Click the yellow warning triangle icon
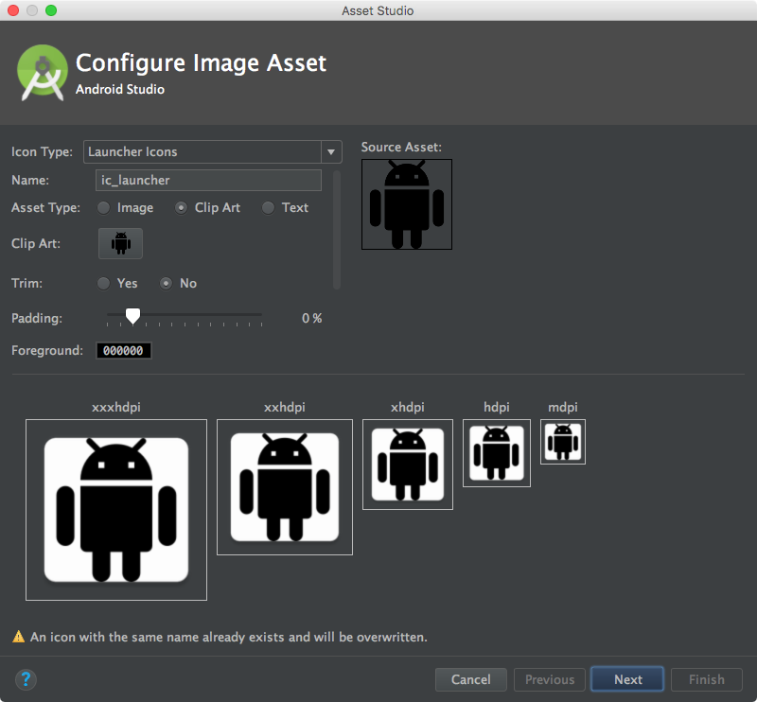The image size is (757, 702). (x=18, y=637)
